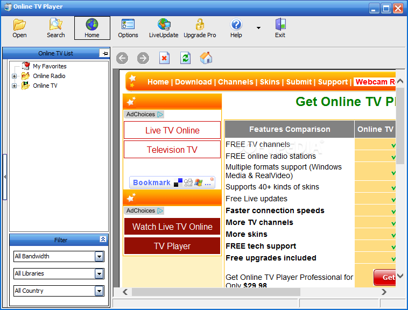Click the Live TV Online ad link
This screenshot has height=310, width=408.
click(172, 130)
